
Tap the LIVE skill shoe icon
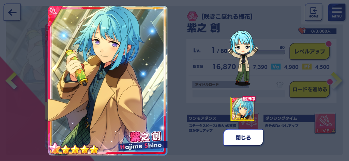point(325,124)
